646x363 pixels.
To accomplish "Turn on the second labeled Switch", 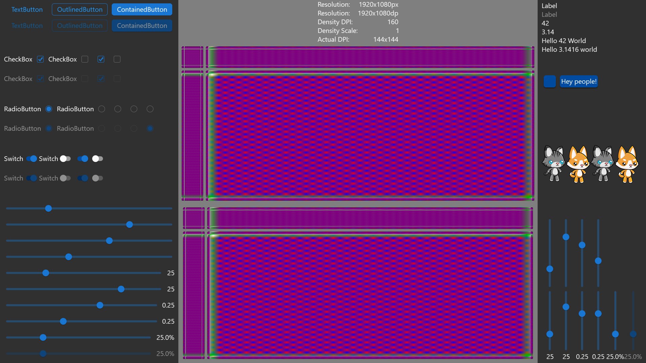I will (x=65, y=159).
